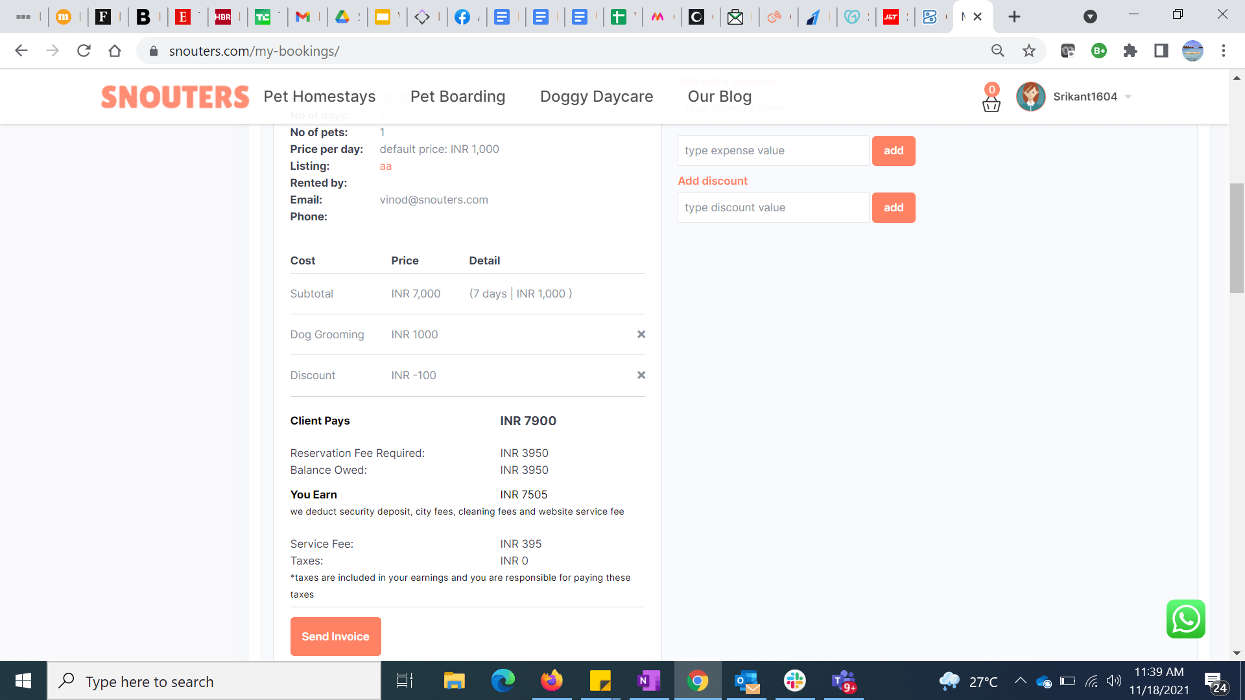
Task: Open Doggy Daycare page
Action: click(x=597, y=97)
